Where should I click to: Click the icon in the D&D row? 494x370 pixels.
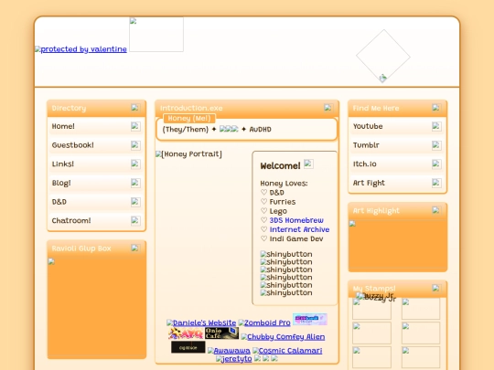click(x=135, y=202)
